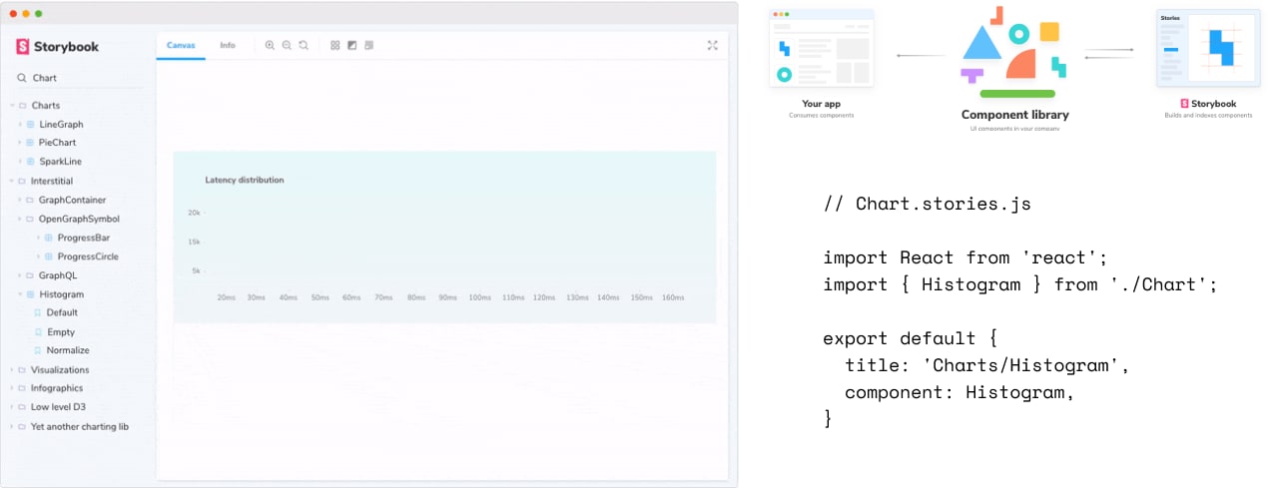
Task: Expand the Infographics folder arrow
Action: pyautogui.click(x=12, y=388)
